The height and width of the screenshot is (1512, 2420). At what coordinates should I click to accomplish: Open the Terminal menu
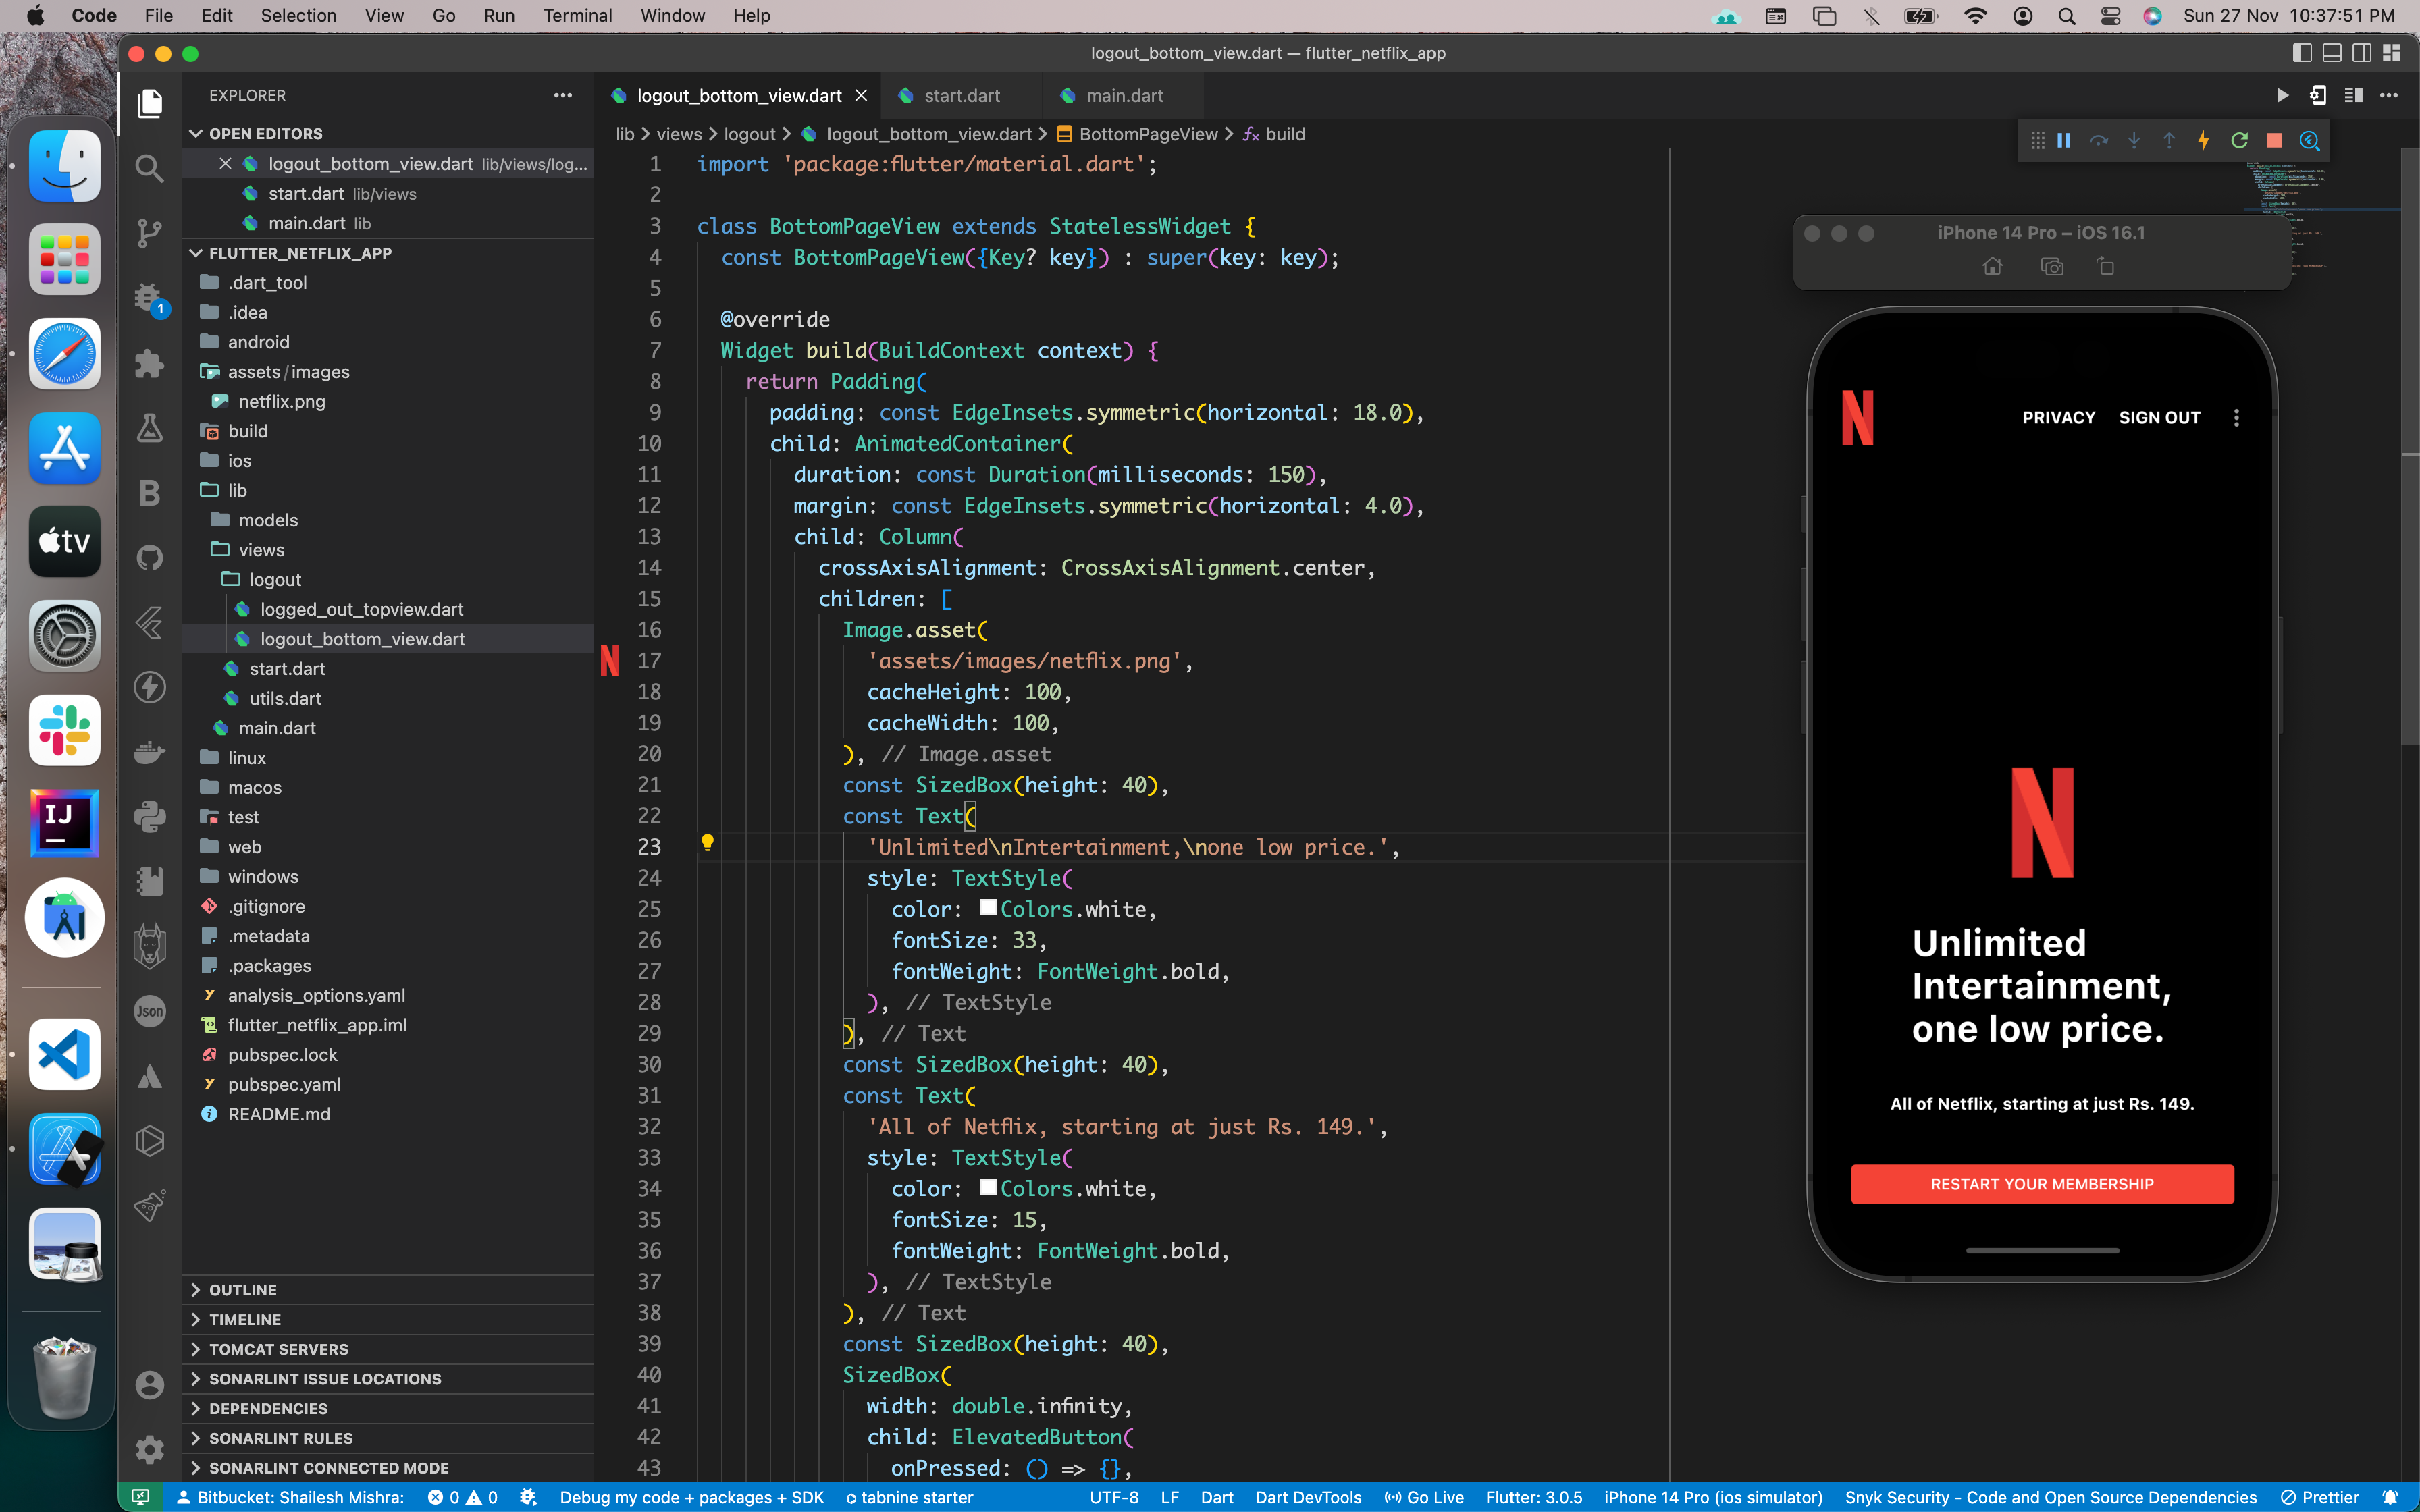point(577,15)
